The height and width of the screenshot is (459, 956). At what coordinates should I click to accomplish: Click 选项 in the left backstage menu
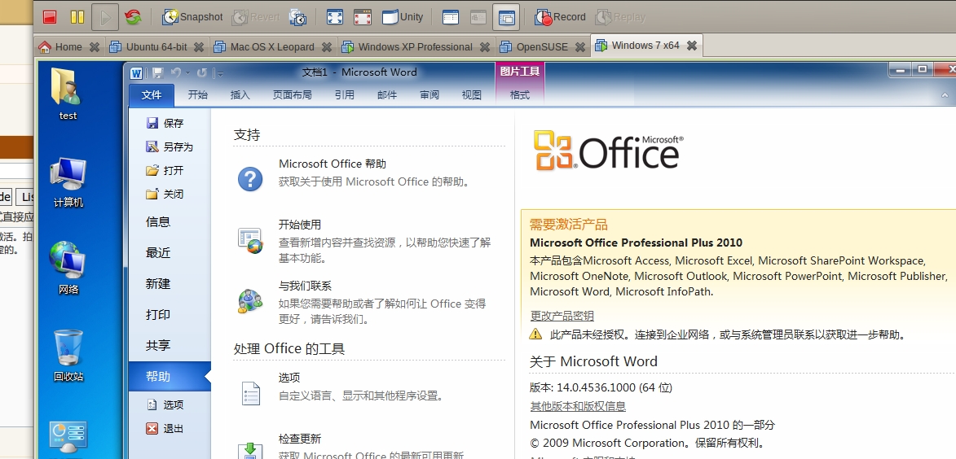[165, 404]
